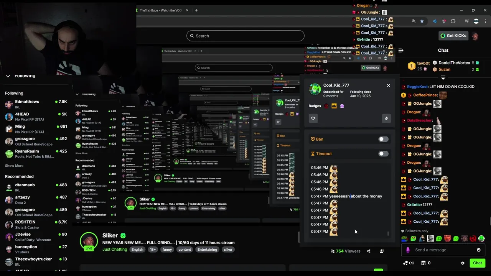Select the green headphones emote

click(481, 238)
